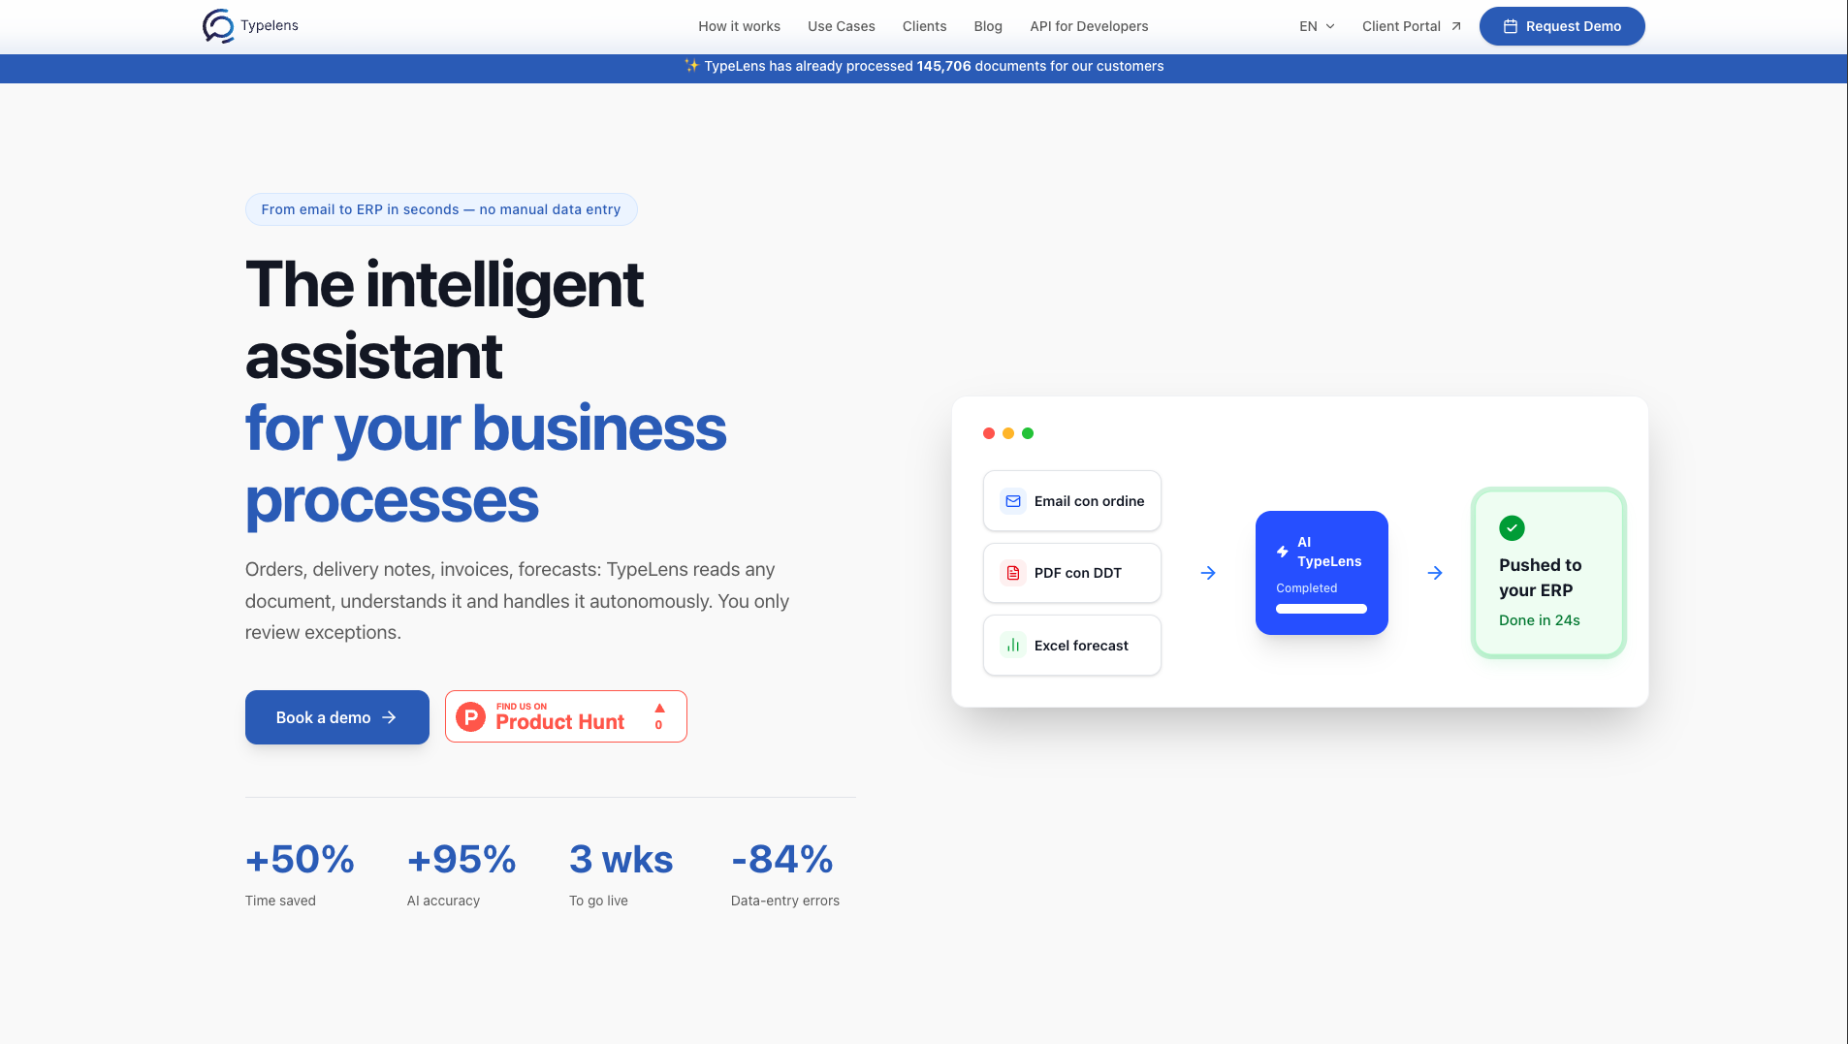1848x1044 pixels.
Task: Click the Product Hunt logo icon
Action: click(x=472, y=716)
